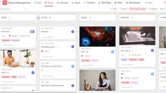166x93 pixels.
Task: Click the assignee avatar on Task 2
Action: coord(33,73)
